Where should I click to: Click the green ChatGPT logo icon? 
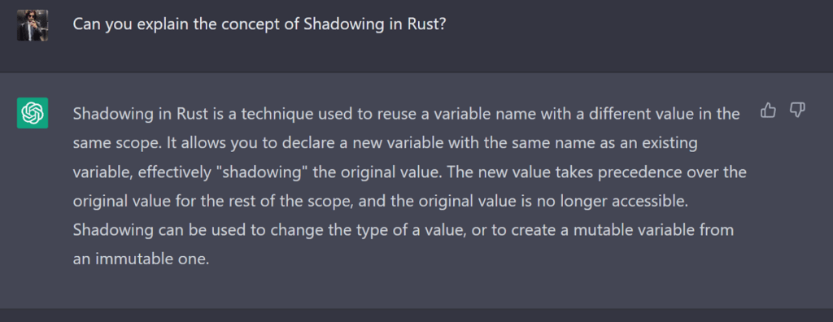click(33, 113)
